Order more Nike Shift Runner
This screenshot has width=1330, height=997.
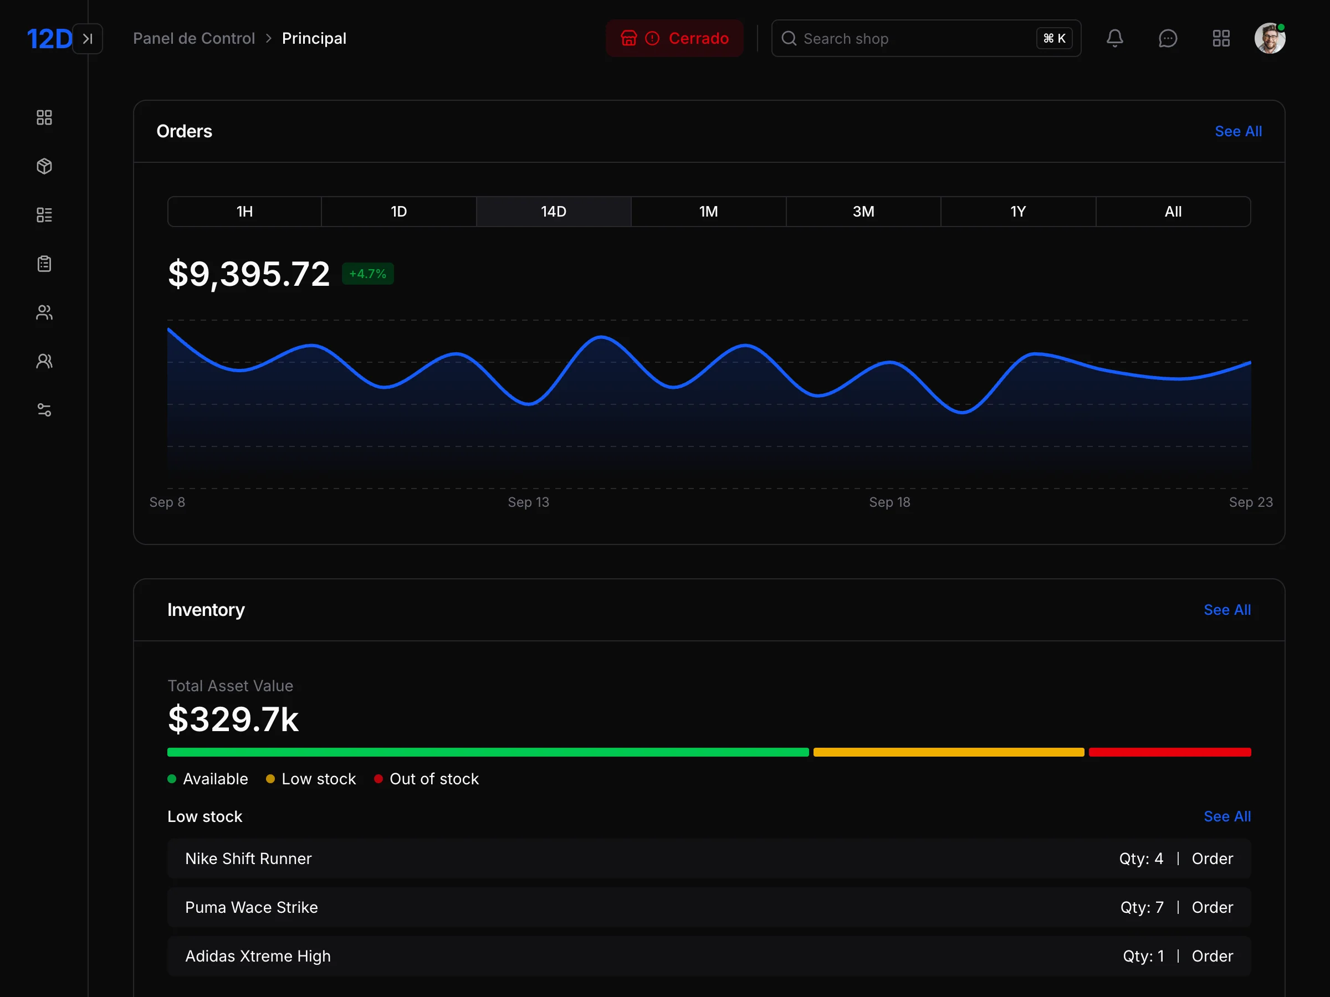tap(1211, 858)
